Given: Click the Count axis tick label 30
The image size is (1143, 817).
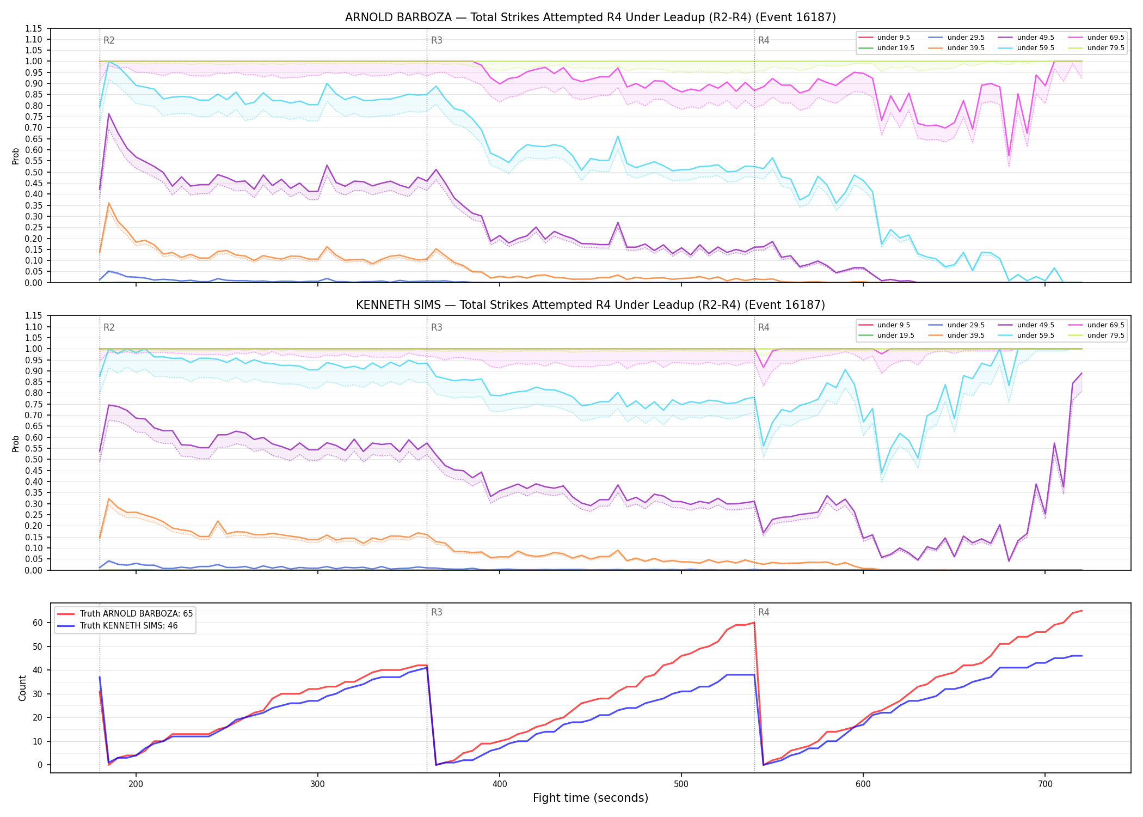Looking at the screenshot, I should click(39, 694).
